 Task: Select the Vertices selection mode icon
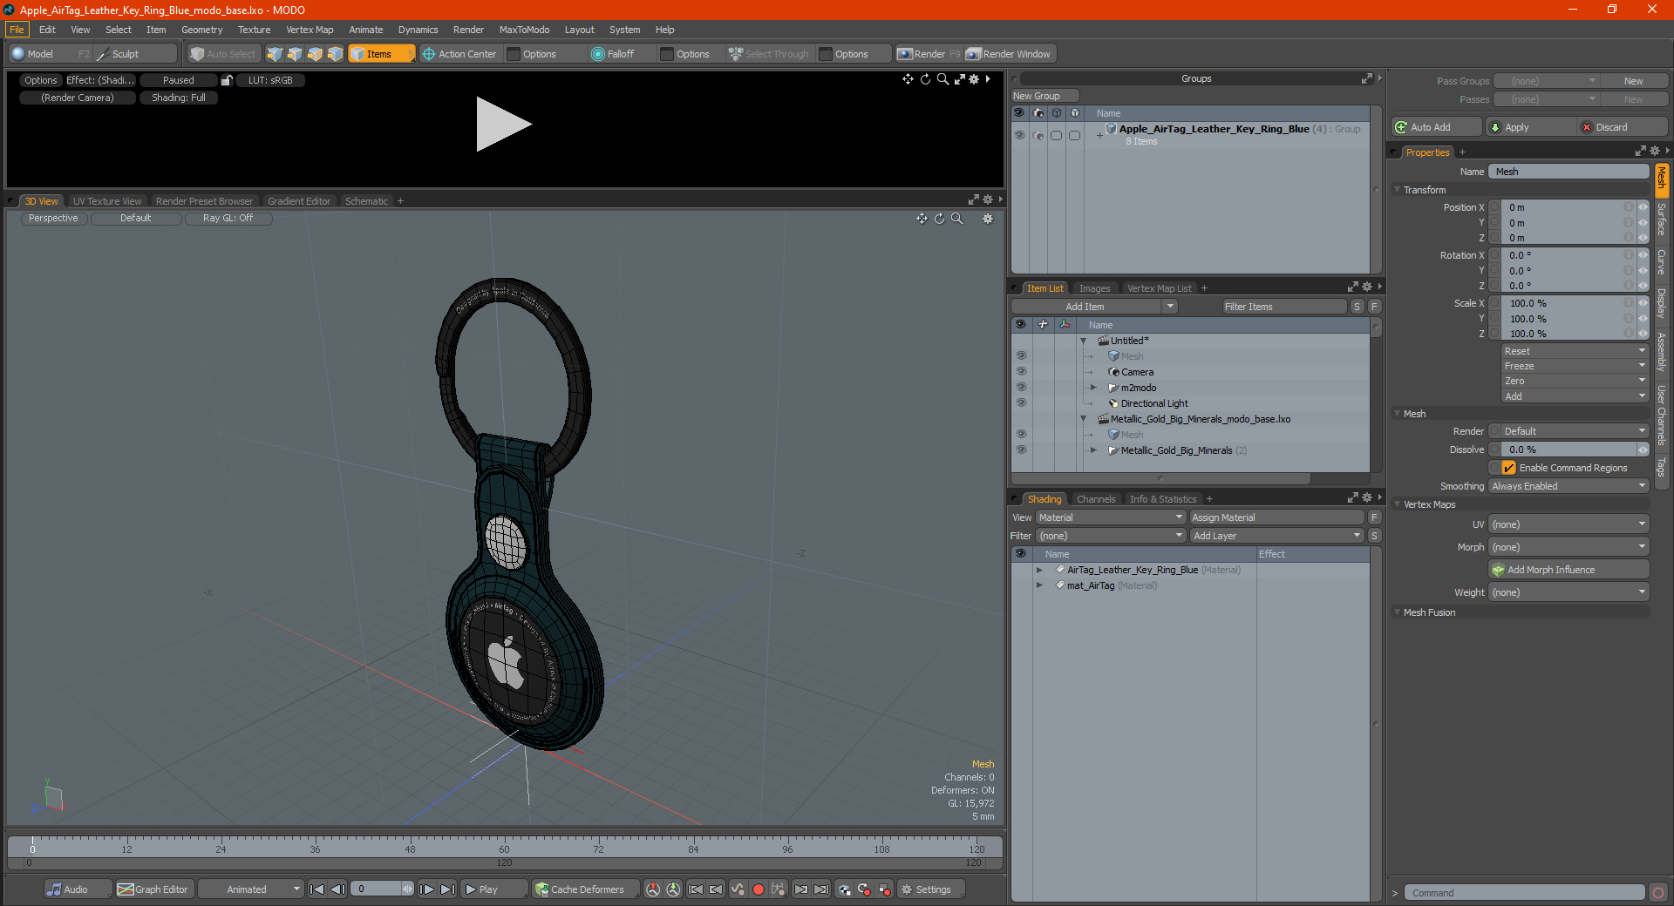[x=275, y=54]
